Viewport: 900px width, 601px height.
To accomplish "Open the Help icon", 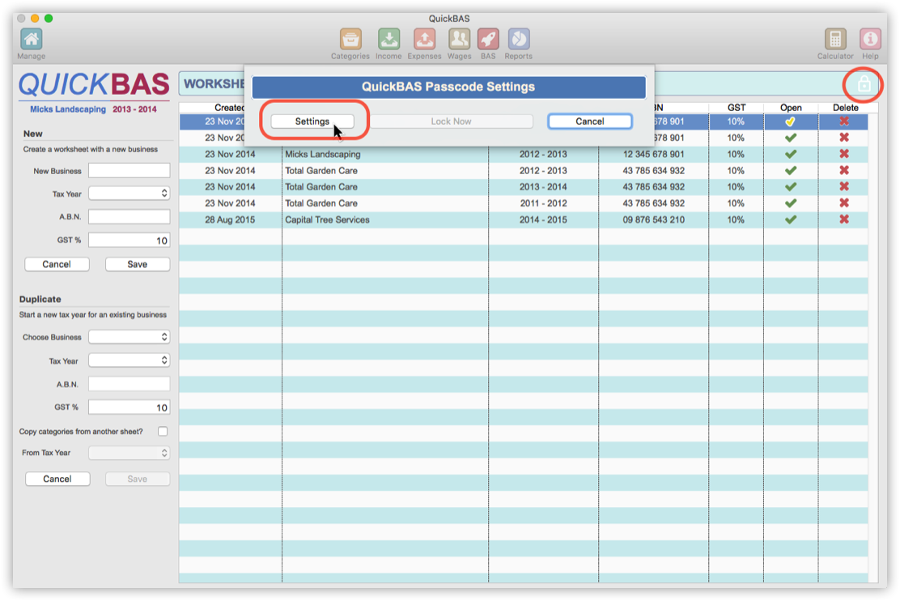I will (x=869, y=38).
